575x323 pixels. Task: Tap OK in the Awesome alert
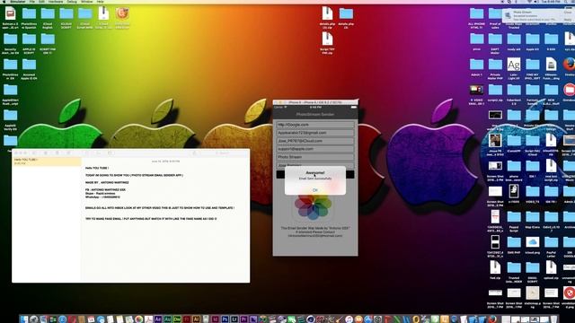pos(315,190)
